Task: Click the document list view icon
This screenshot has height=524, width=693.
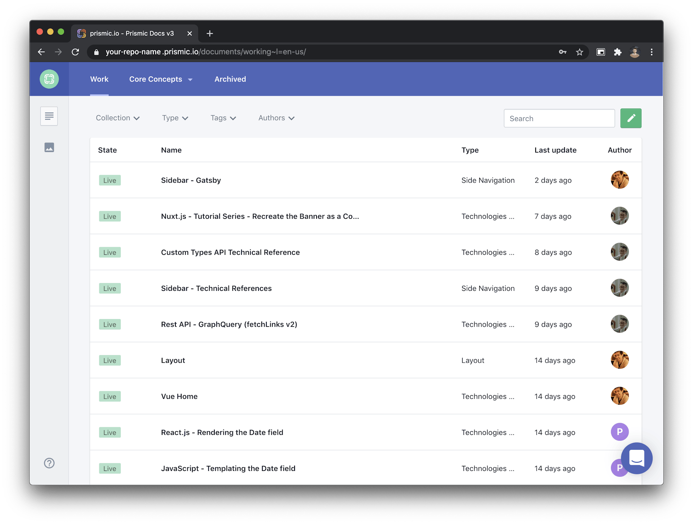Action: pyautogui.click(x=49, y=116)
